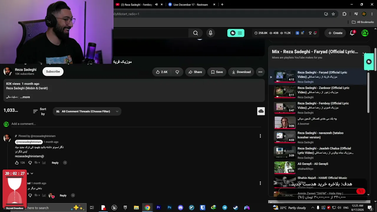Open Premiere Pro from the taskbar

pos(158,208)
